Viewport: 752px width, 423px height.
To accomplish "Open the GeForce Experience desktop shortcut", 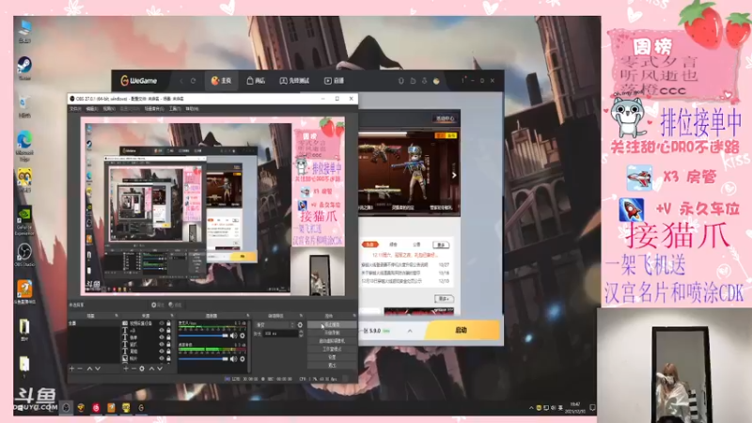I will tap(24, 221).
